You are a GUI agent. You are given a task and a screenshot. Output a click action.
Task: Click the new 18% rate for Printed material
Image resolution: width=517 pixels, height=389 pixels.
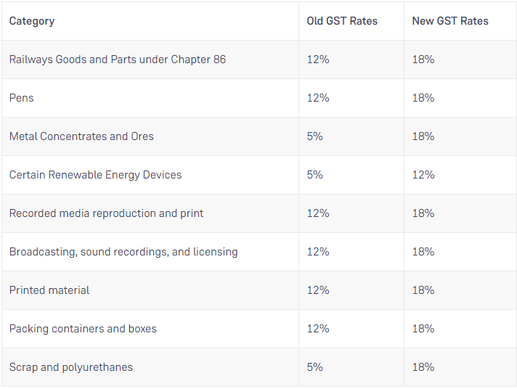pos(423,290)
